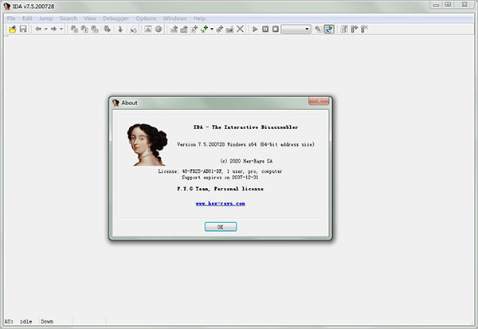Minimize the IDA main window
478x329 pixels.
click(x=437, y=5)
